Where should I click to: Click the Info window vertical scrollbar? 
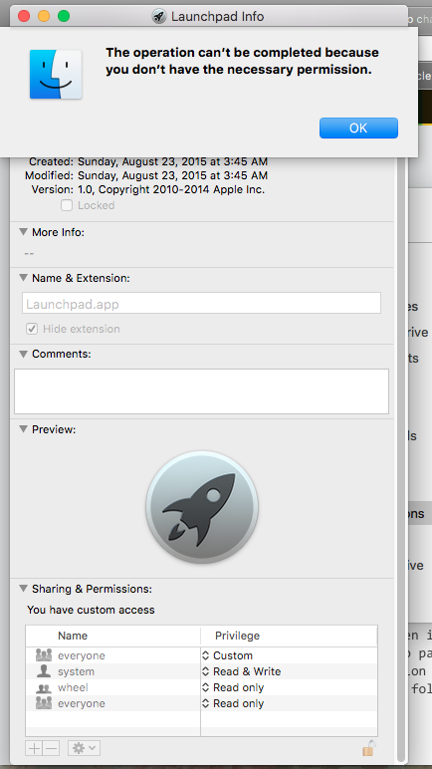[x=401, y=461]
